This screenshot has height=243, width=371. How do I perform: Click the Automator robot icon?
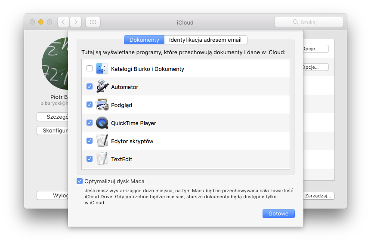point(102,86)
